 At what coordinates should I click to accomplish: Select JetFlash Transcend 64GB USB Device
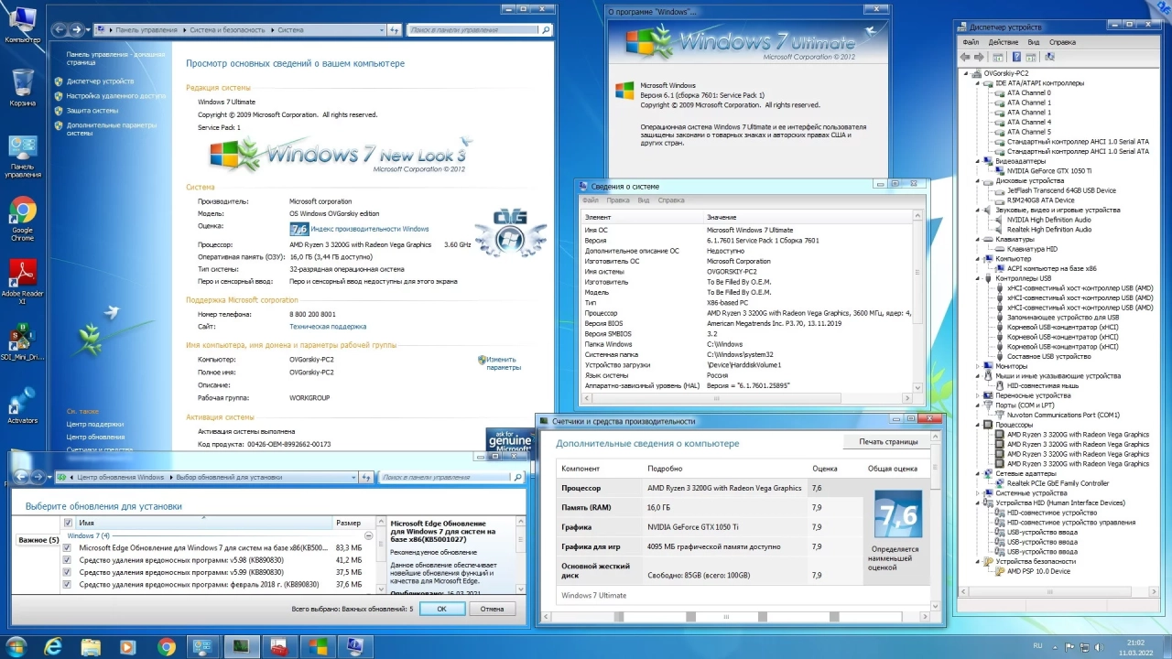[x=1061, y=190]
